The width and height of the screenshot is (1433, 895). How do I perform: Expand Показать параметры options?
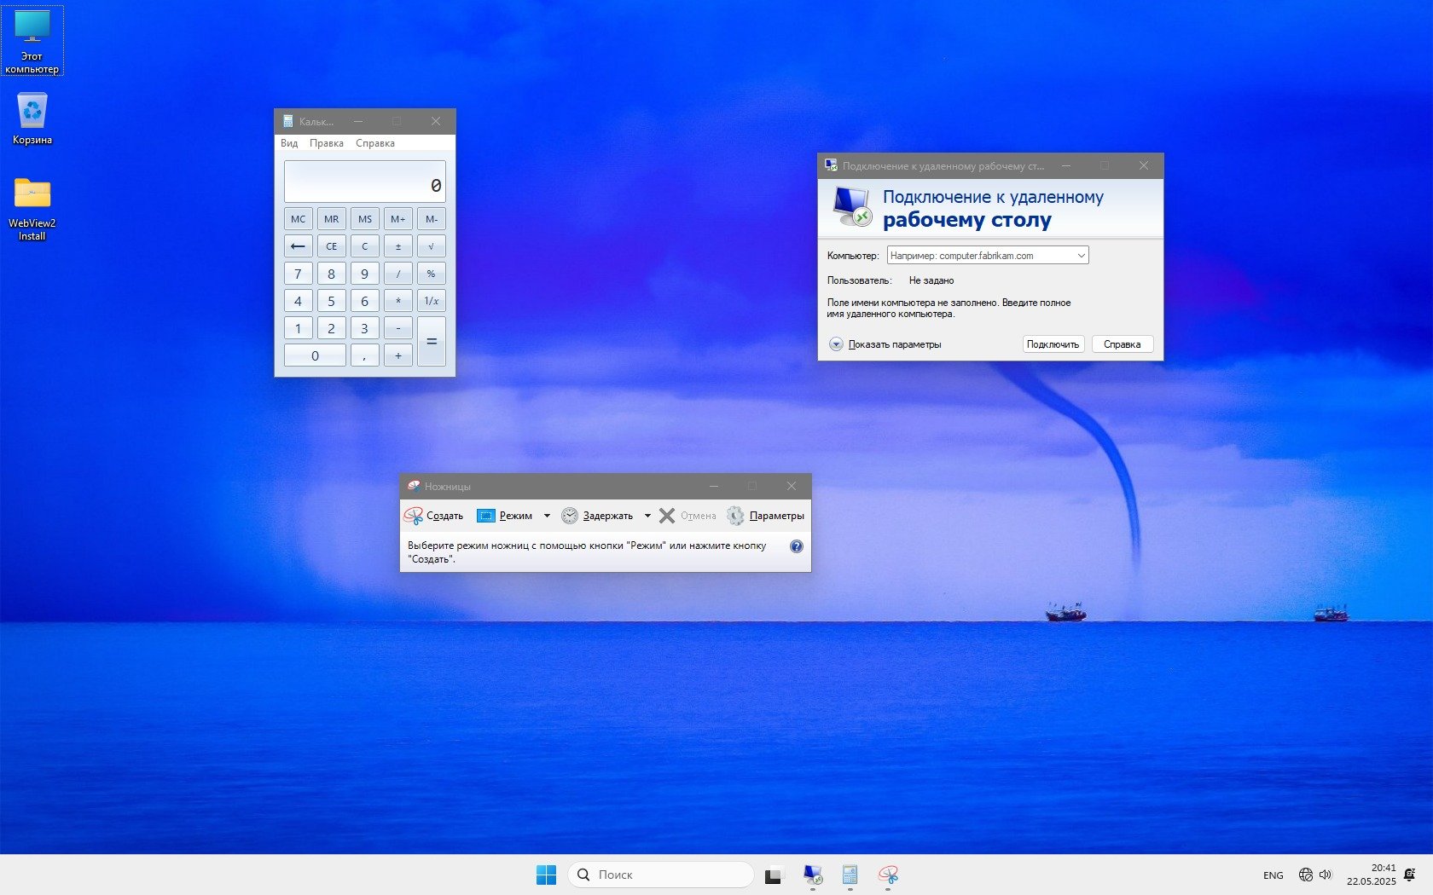click(836, 344)
